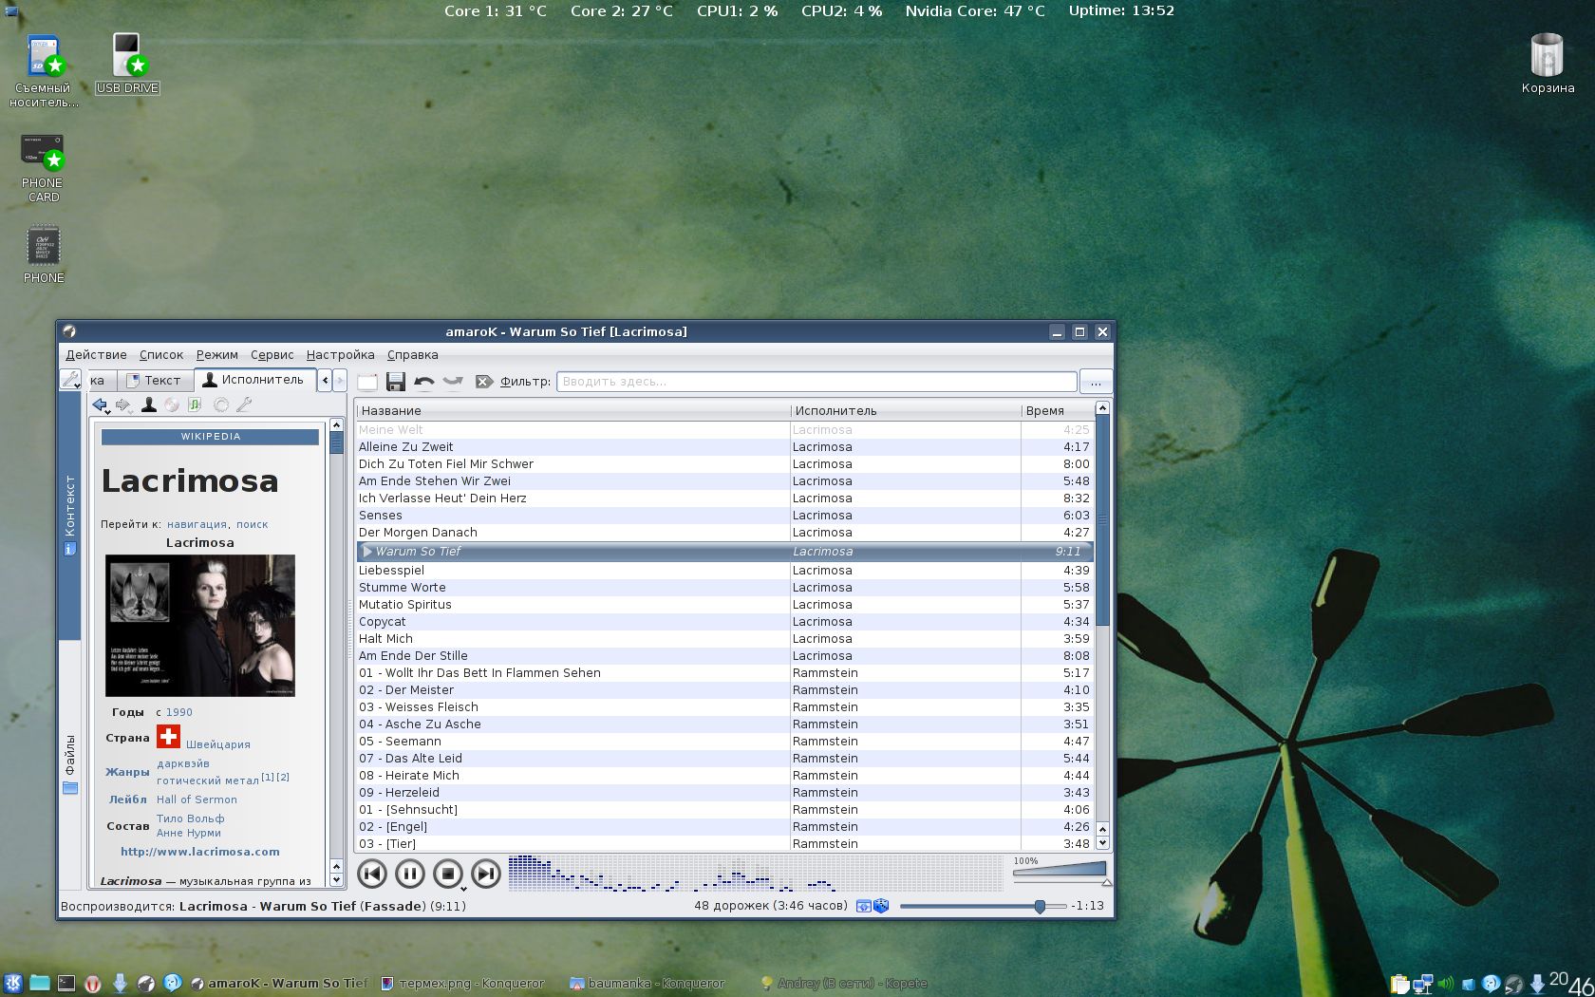
Task: Open the Справка menu
Action: click(x=413, y=355)
